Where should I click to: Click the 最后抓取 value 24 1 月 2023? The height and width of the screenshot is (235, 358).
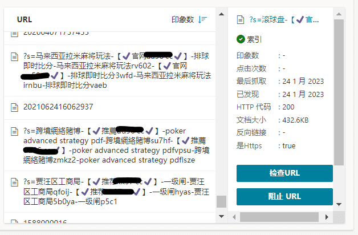click(x=303, y=82)
